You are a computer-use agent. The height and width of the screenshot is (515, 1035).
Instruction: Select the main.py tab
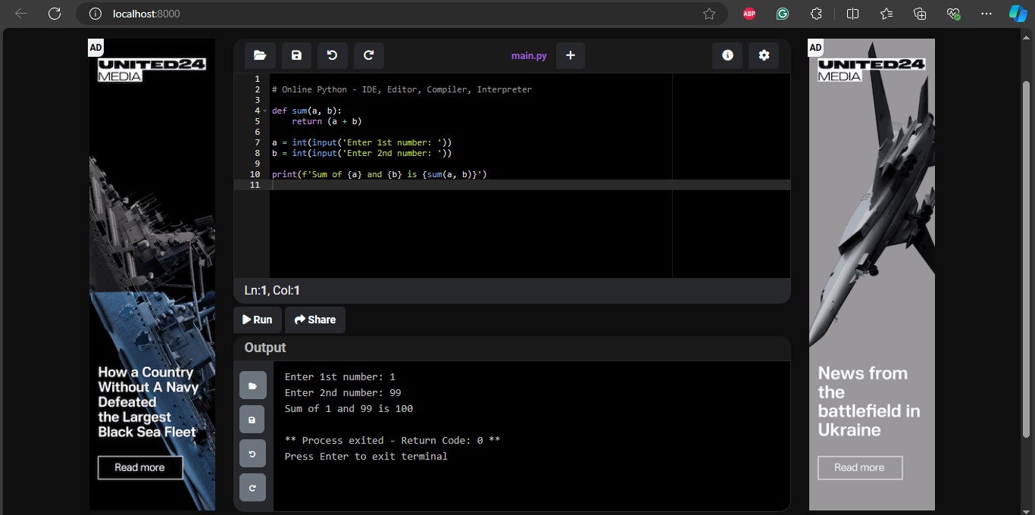click(529, 55)
